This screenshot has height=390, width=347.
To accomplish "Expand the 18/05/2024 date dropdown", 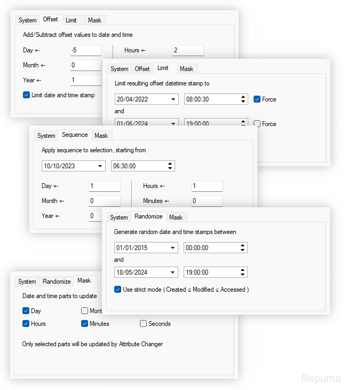I will click(x=173, y=272).
